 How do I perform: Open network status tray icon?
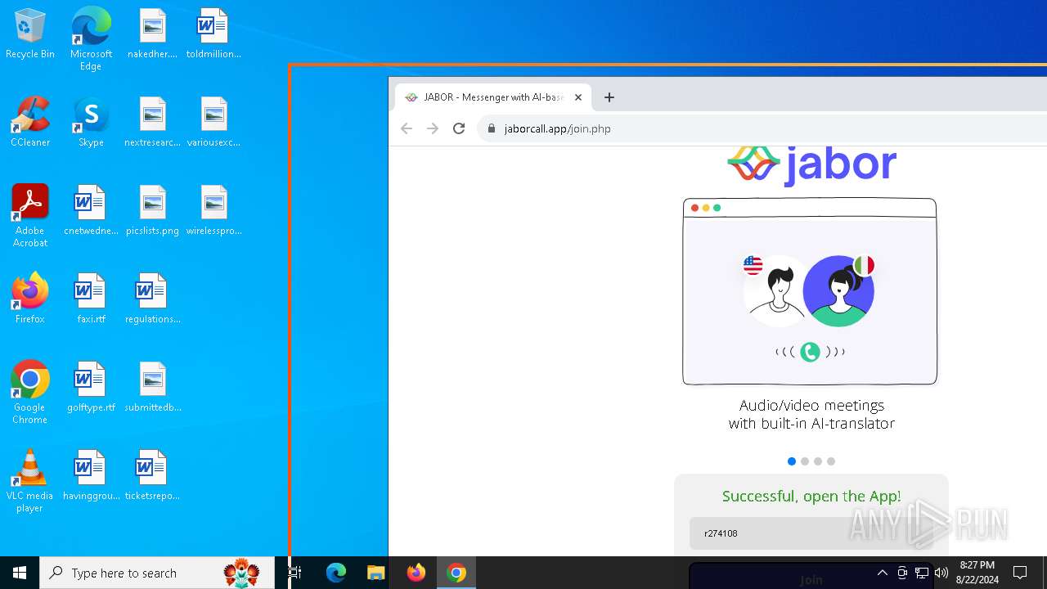tap(922, 573)
